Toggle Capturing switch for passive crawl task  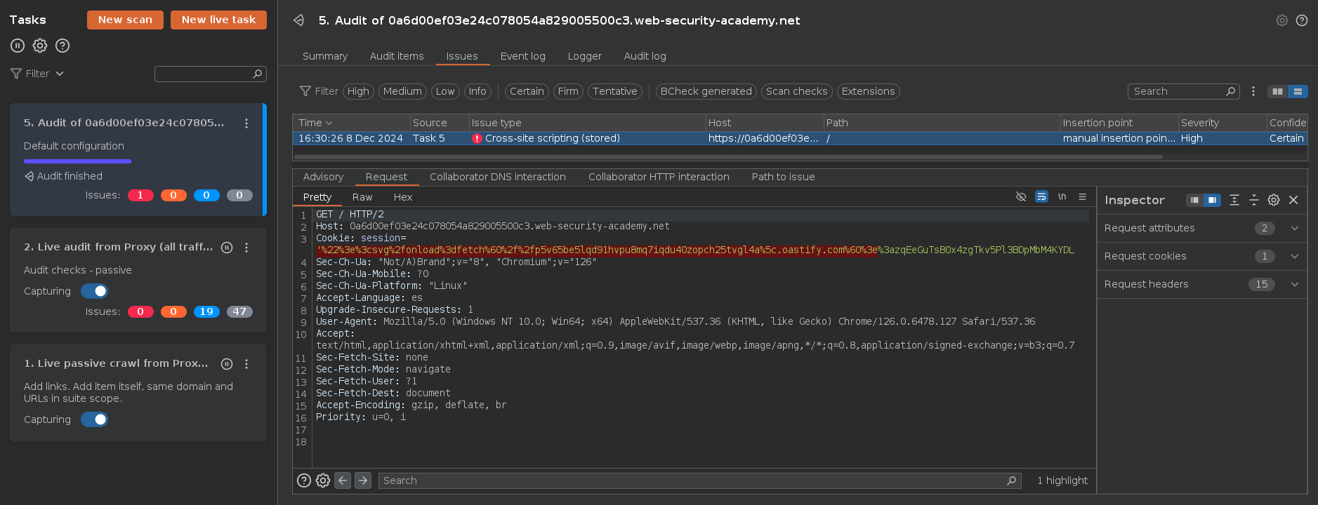pyautogui.click(x=94, y=419)
